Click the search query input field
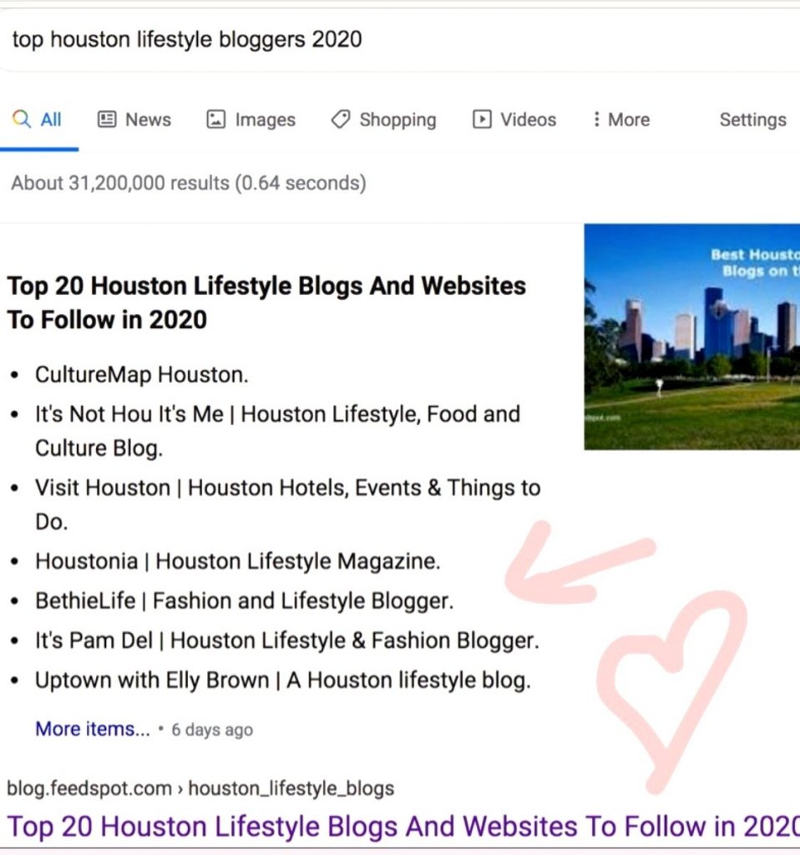 pyautogui.click(x=400, y=40)
